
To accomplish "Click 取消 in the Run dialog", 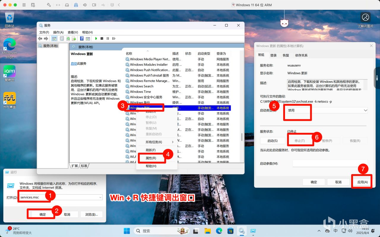I will tap(67, 214).
